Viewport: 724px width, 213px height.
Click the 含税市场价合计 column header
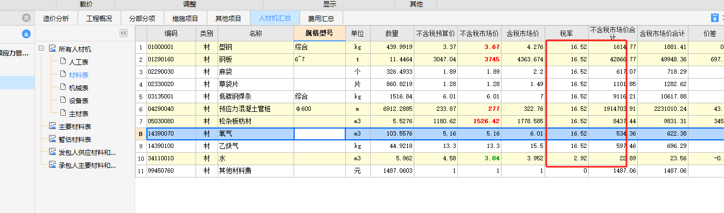click(662, 33)
